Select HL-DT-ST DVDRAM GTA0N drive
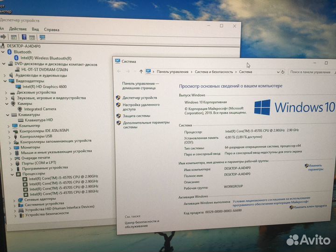 coord(45,70)
